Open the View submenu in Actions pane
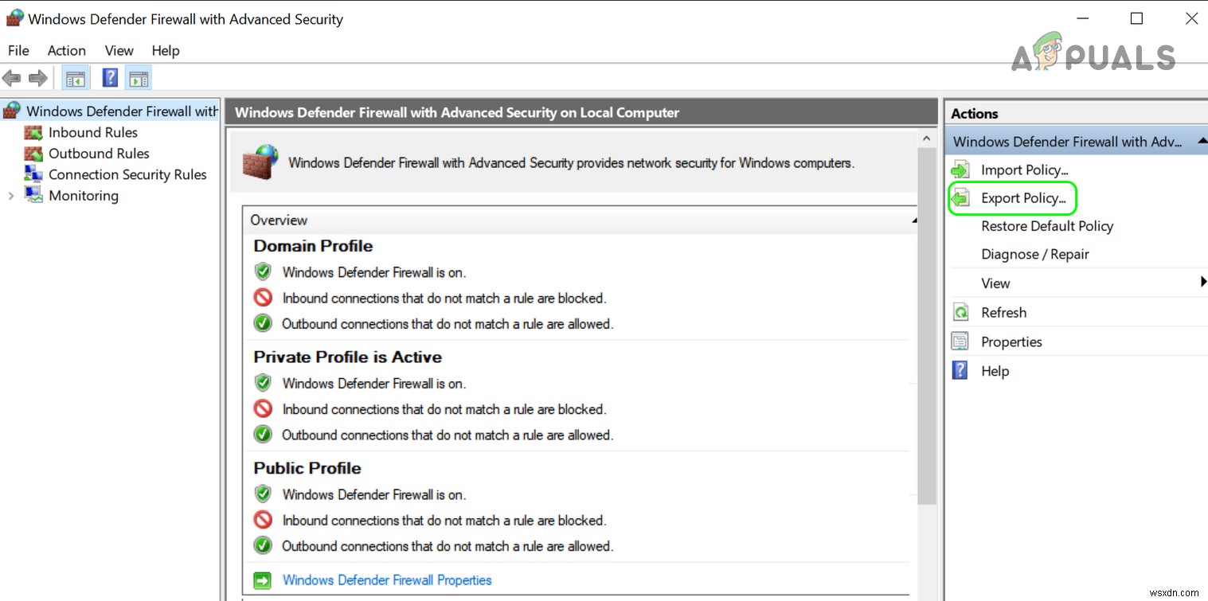Screen dimensions: 1208x601 coord(995,283)
